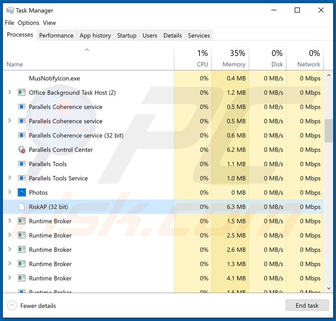This screenshot has width=336, height=321.
Task: Click icon of Runtime Broker using 1.5 MB
Action: tap(22, 221)
